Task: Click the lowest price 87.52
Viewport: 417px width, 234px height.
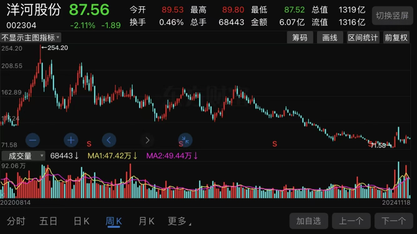Action: tap(294, 10)
